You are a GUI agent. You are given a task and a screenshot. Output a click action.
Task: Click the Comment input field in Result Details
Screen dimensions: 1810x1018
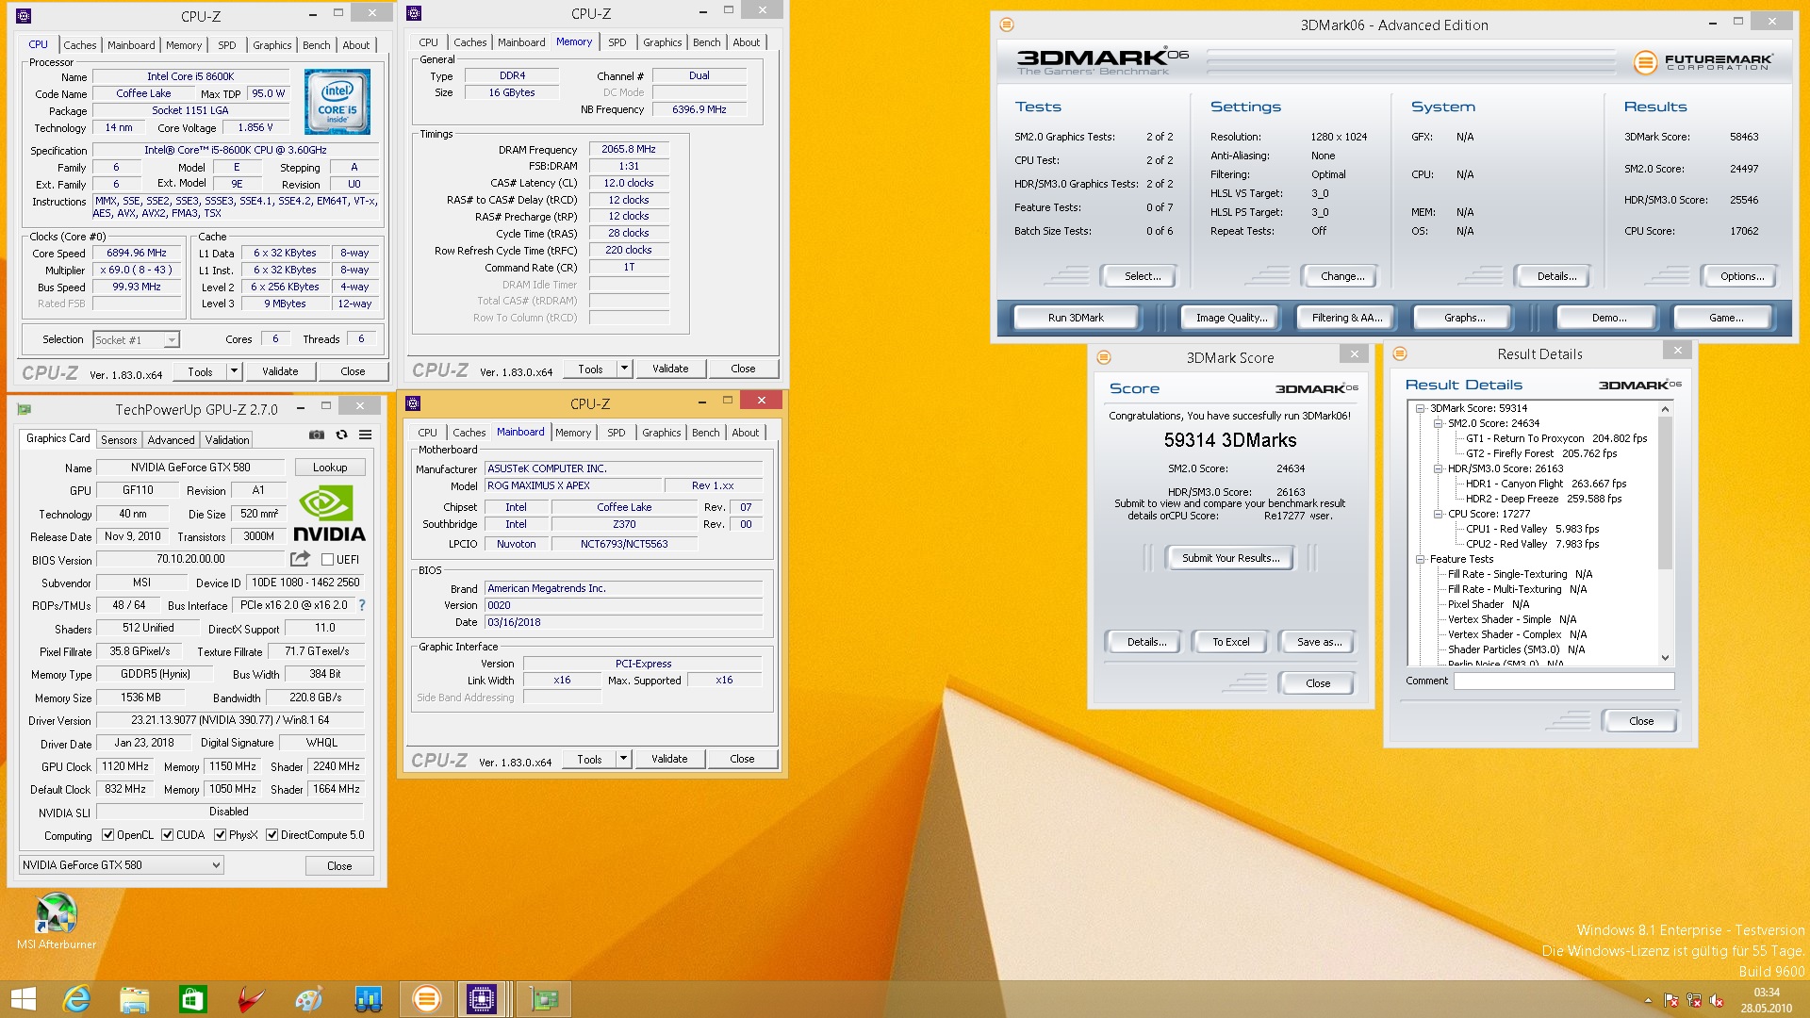(x=1564, y=681)
